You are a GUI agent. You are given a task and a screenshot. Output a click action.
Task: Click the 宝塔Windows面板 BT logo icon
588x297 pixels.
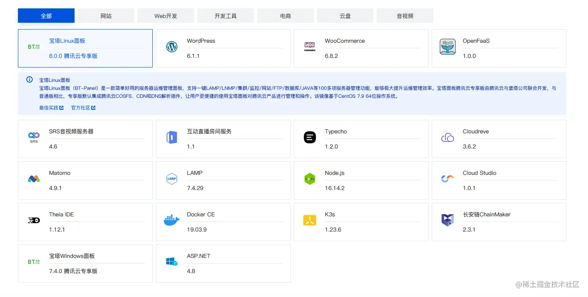tap(34, 262)
